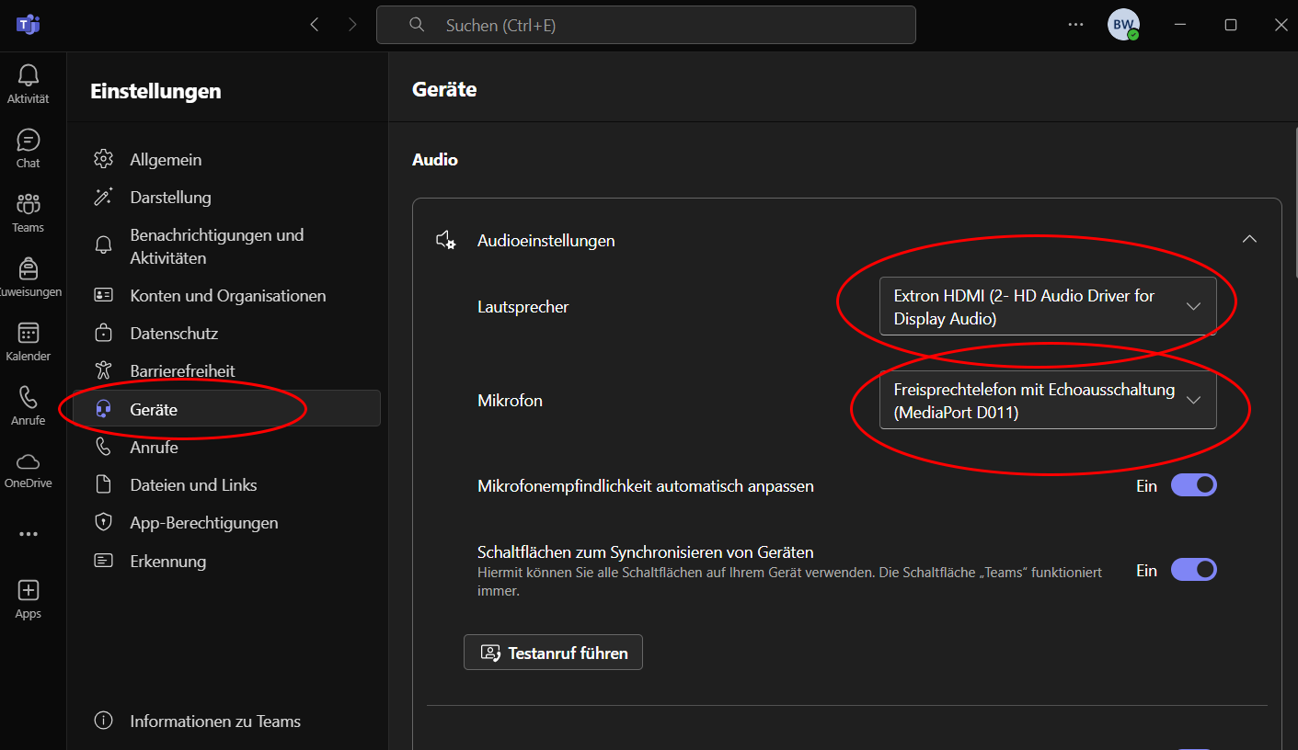Click the Audio heading text

tap(435, 159)
